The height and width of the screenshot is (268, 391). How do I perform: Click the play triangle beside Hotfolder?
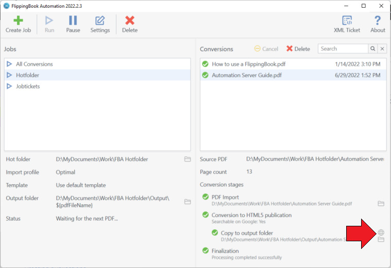click(9, 75)
